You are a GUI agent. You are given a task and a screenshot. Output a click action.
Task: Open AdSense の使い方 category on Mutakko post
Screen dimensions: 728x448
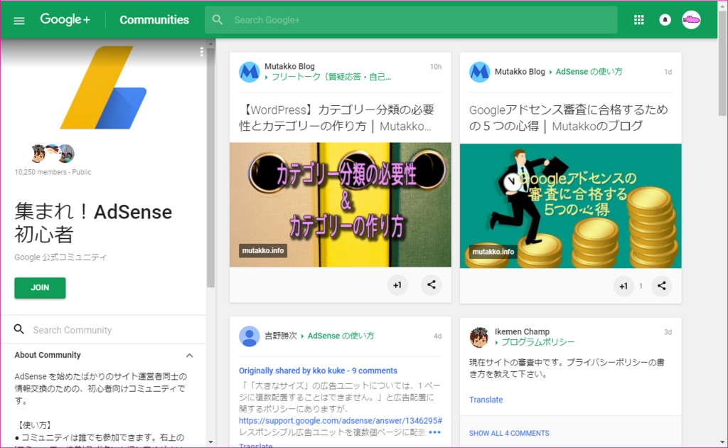point(589,72)
